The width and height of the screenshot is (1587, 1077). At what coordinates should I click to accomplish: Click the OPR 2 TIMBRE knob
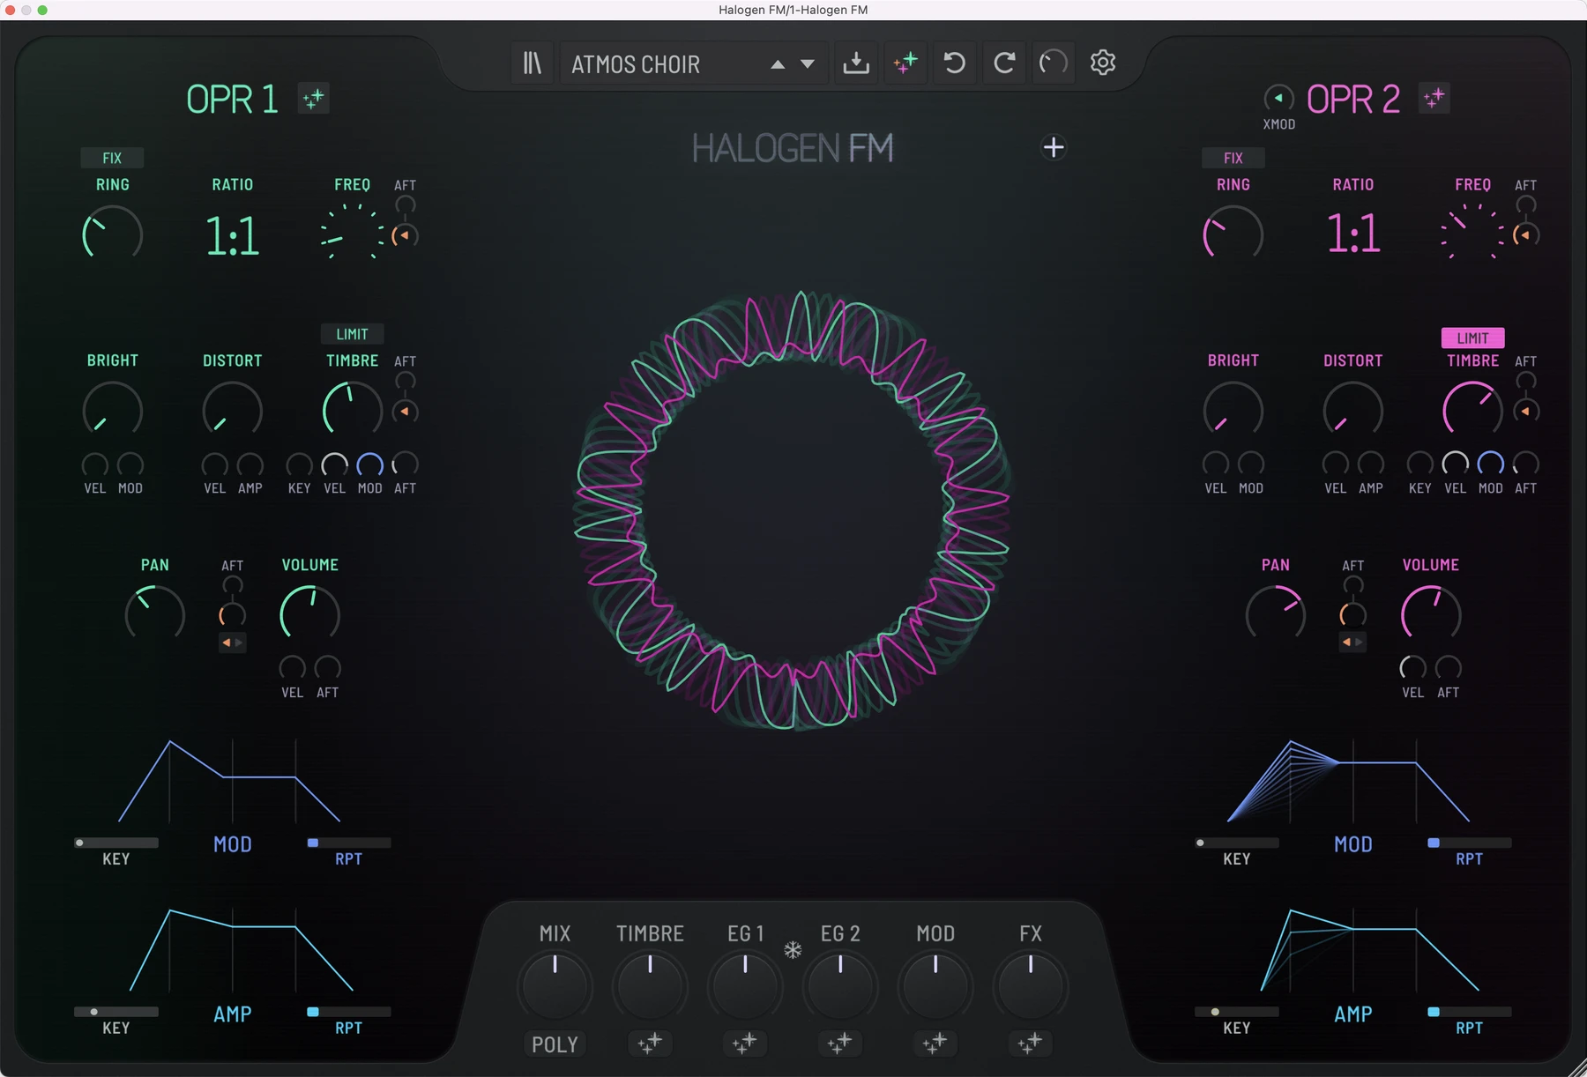pyautogui.click(x=1472, y=410)
